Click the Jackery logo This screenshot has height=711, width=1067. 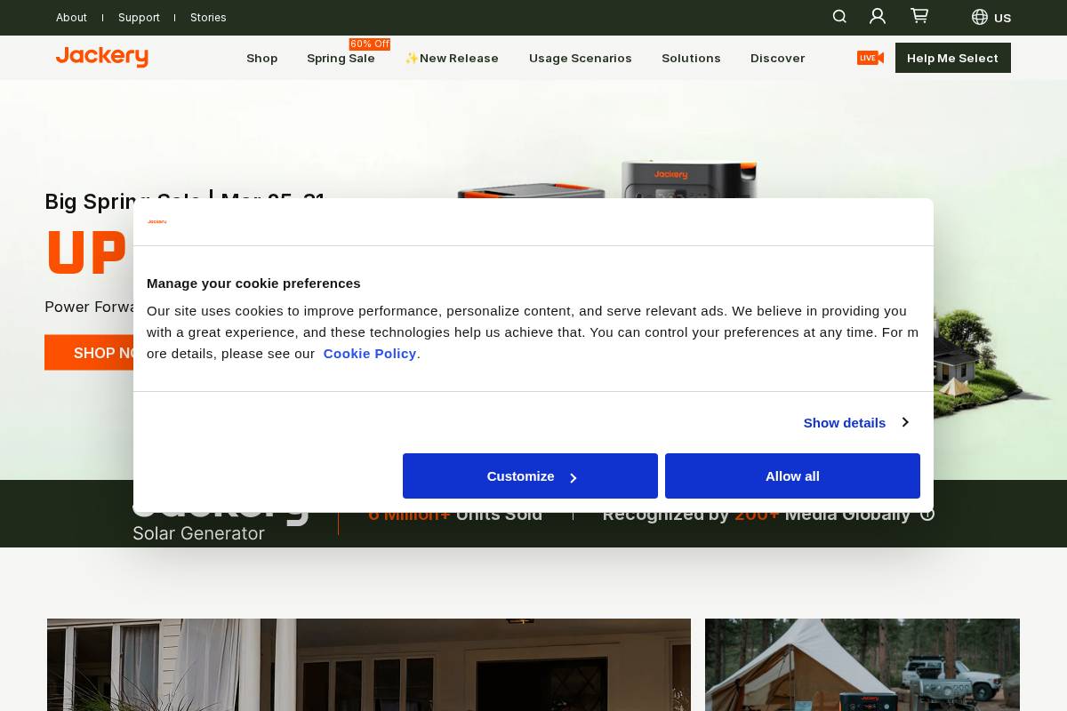click(x=101, y=57)
